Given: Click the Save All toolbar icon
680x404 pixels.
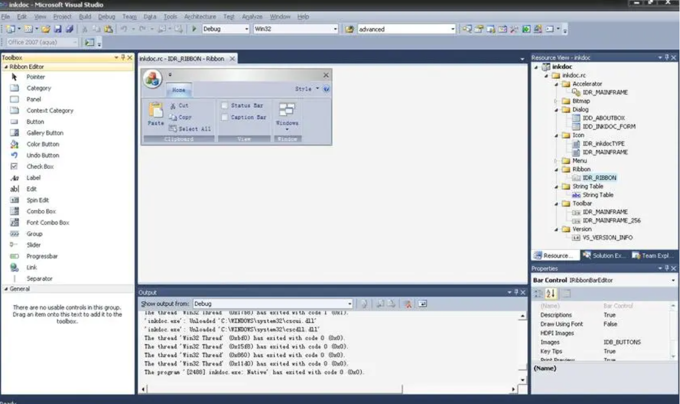Looking at the screenshot, I should point(69,29).
